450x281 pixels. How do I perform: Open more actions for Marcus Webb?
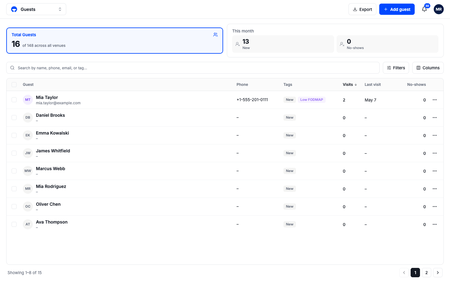tap(435, 171)
